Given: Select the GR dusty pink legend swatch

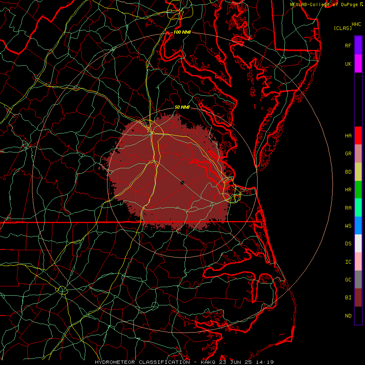Looking at the screenshot, I should click(358, 154).
